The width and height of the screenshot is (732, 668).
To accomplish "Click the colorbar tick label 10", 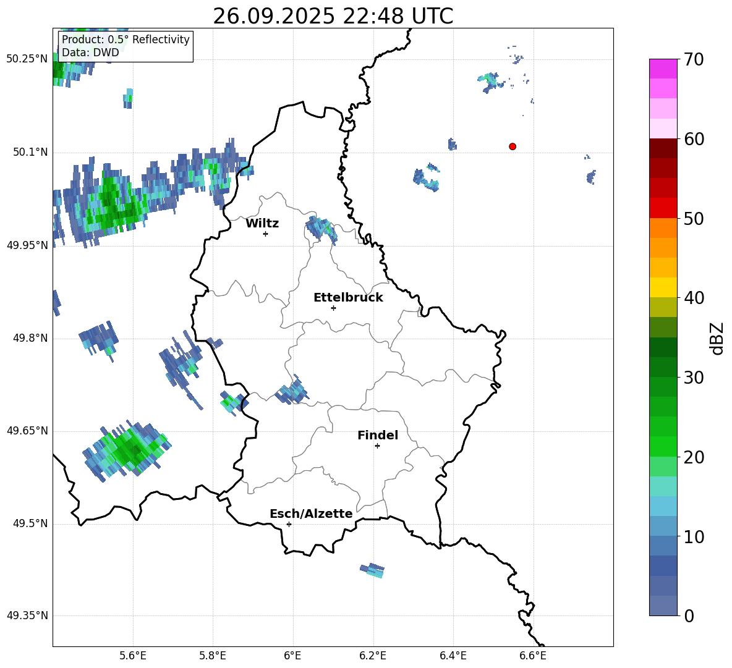I will 694,537.
